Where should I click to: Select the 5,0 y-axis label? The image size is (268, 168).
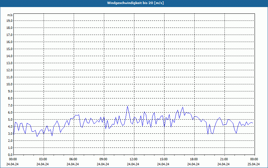(x=10, y=120)
